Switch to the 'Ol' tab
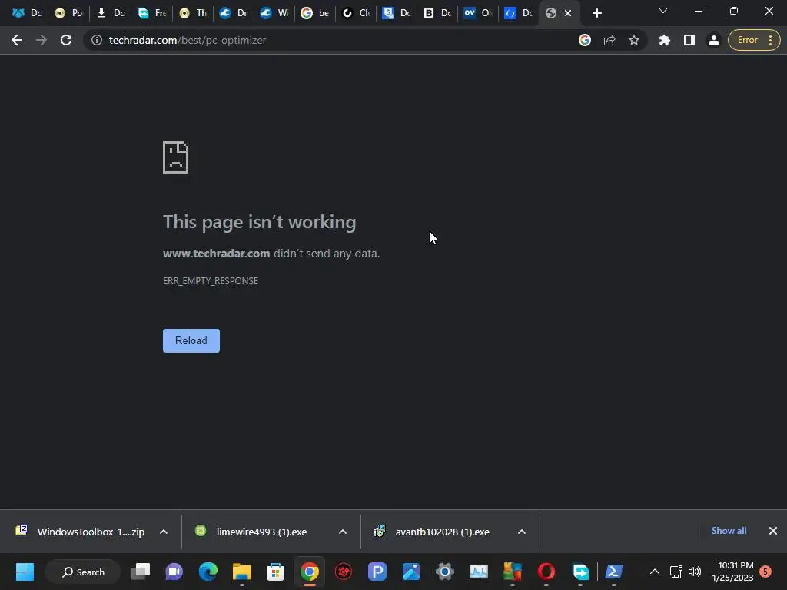 tap(478, 13)
